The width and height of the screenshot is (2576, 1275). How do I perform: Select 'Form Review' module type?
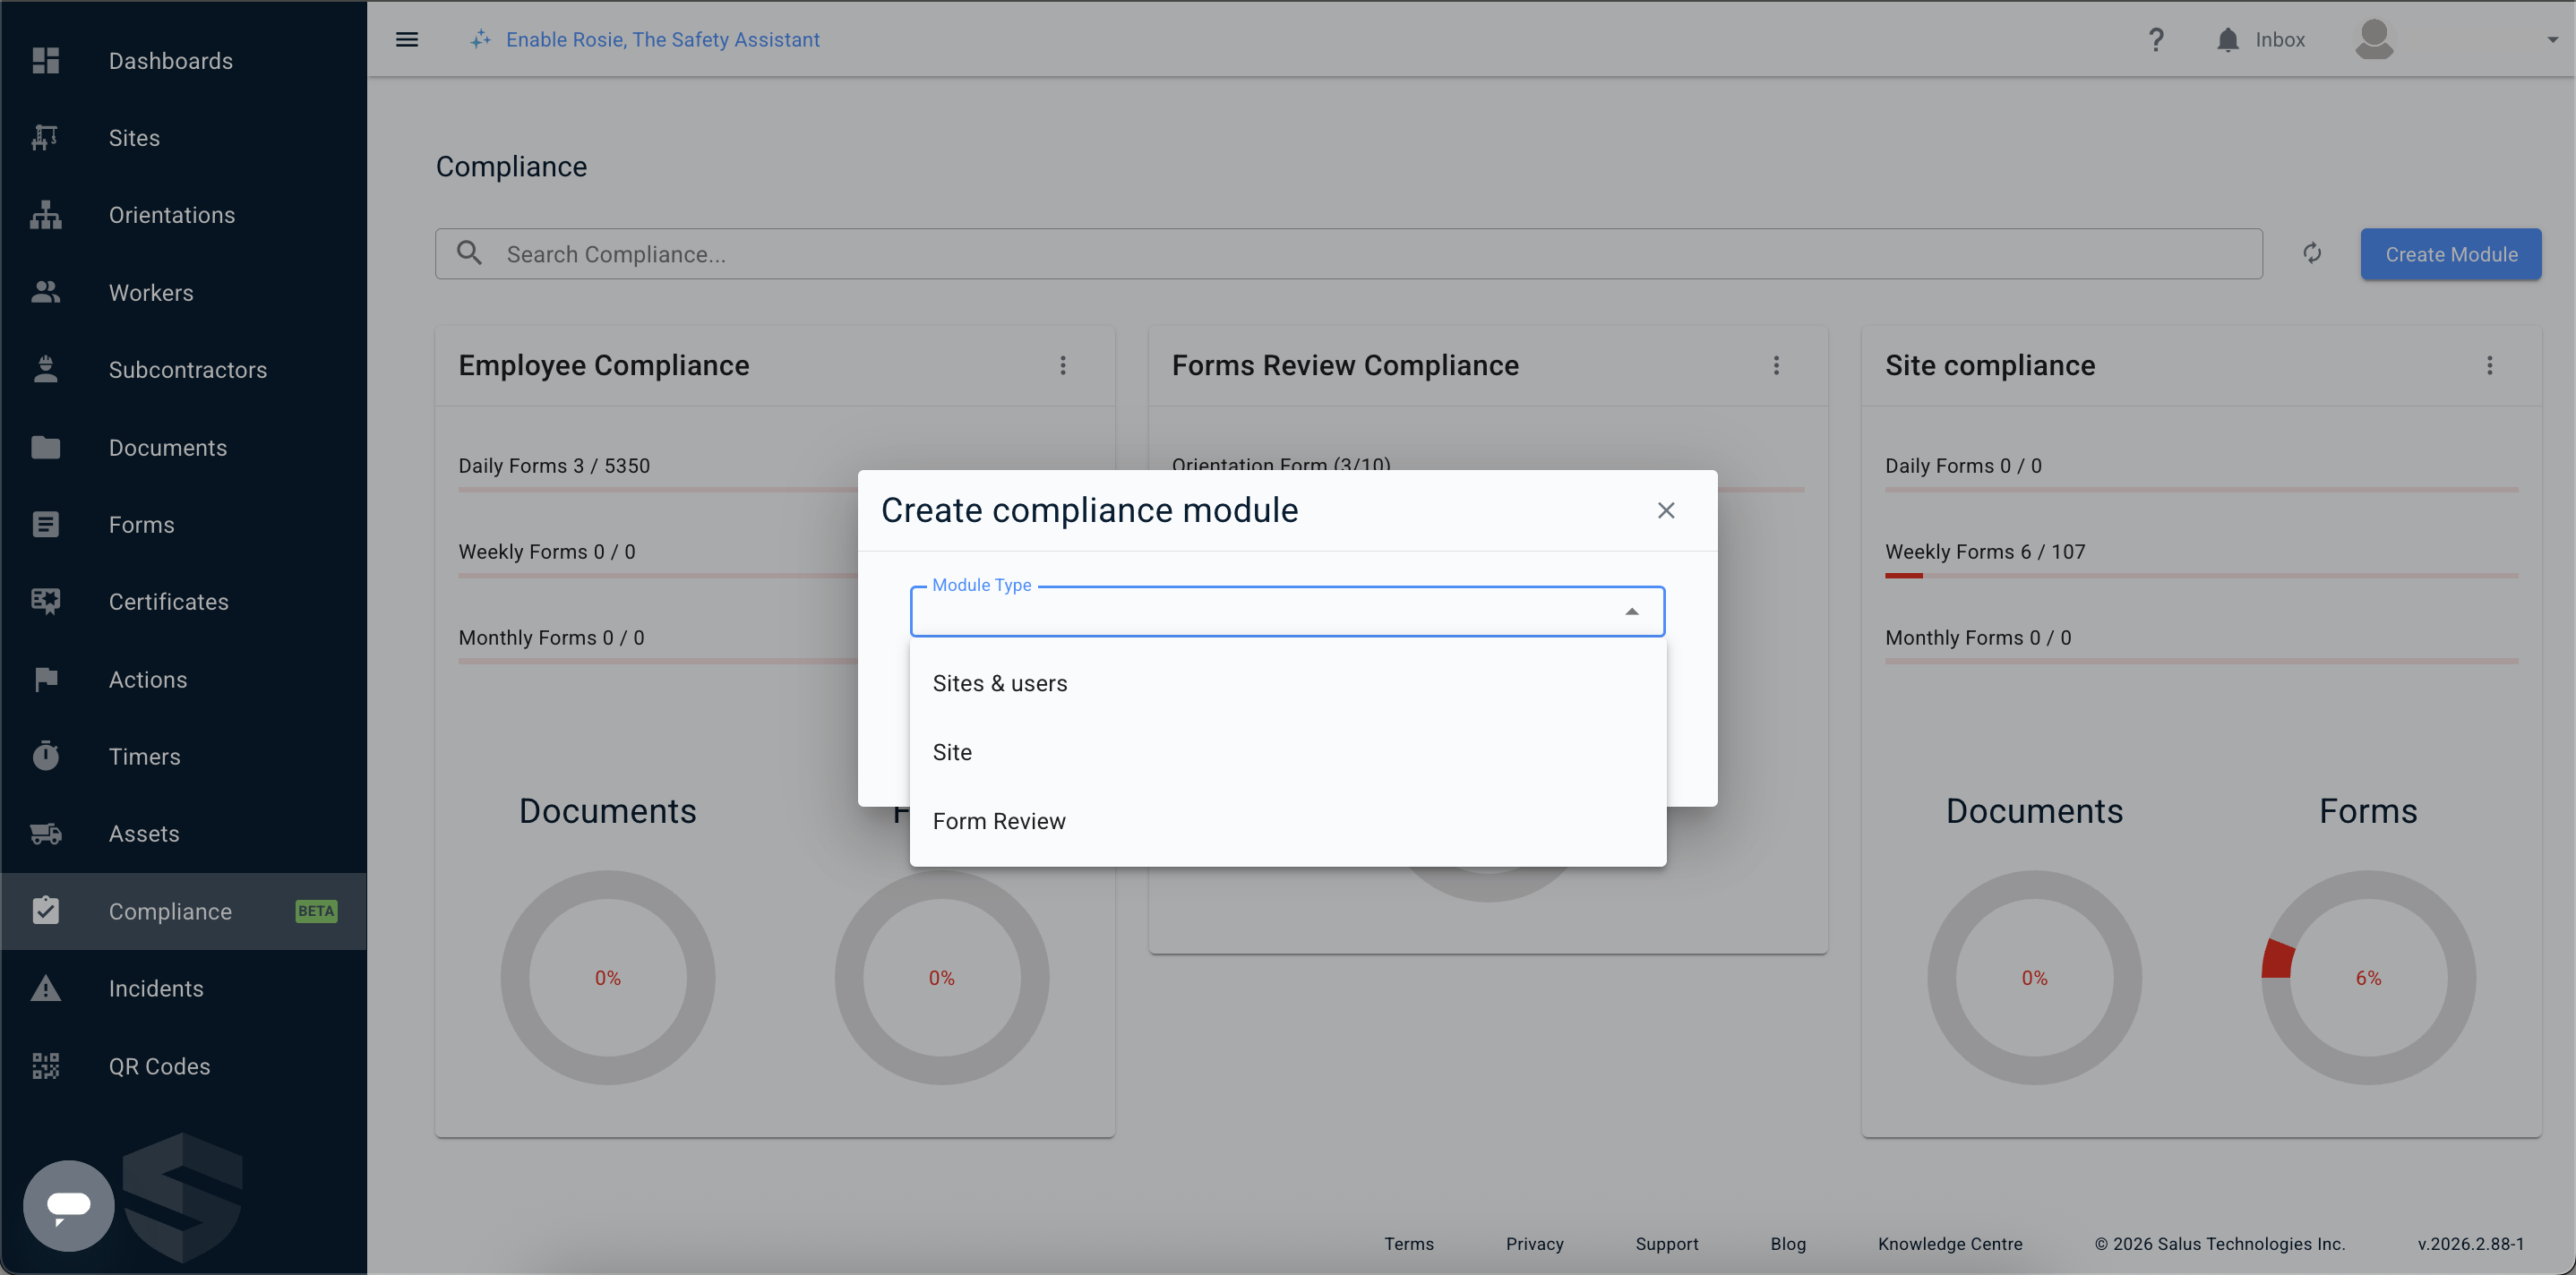1287,821
